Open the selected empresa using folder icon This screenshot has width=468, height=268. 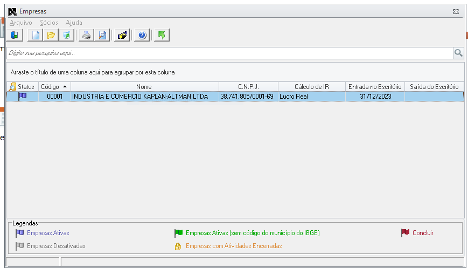(x=51, y=36)
